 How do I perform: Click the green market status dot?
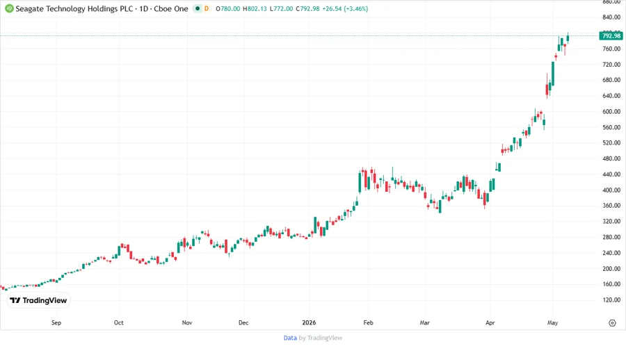coord(198,9)
